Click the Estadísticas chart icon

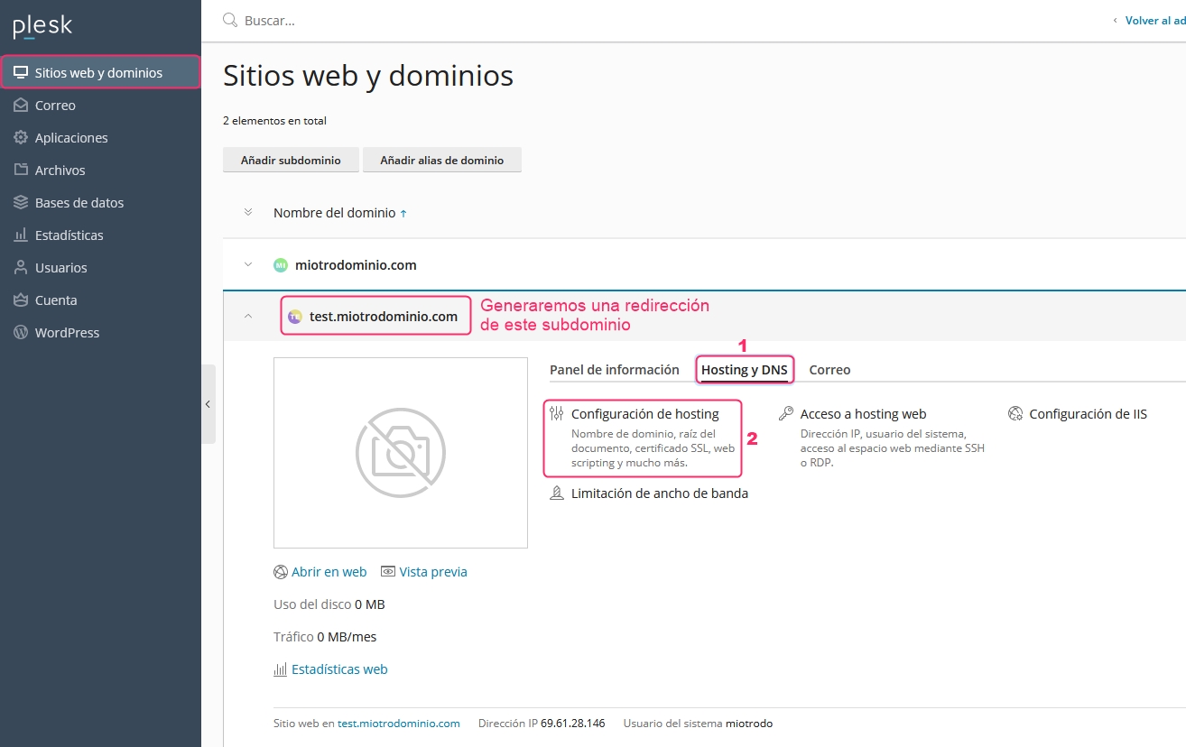(x=21, y=235)
